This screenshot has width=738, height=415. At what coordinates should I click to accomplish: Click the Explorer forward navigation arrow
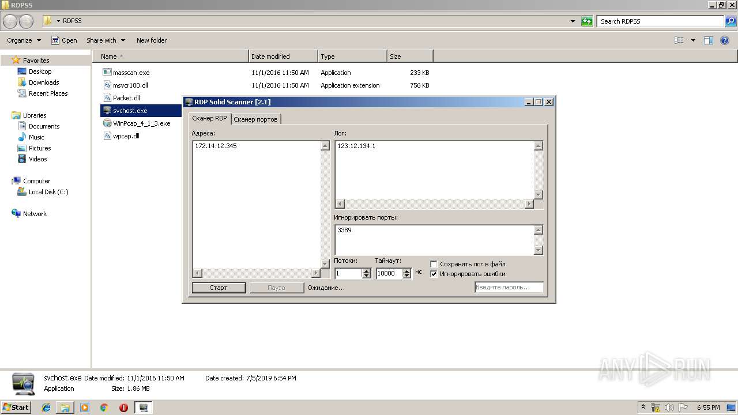pos(27,21)
